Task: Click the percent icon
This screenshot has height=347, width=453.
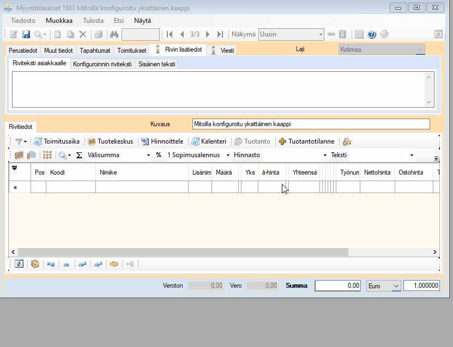Action: tap(159, 155)
